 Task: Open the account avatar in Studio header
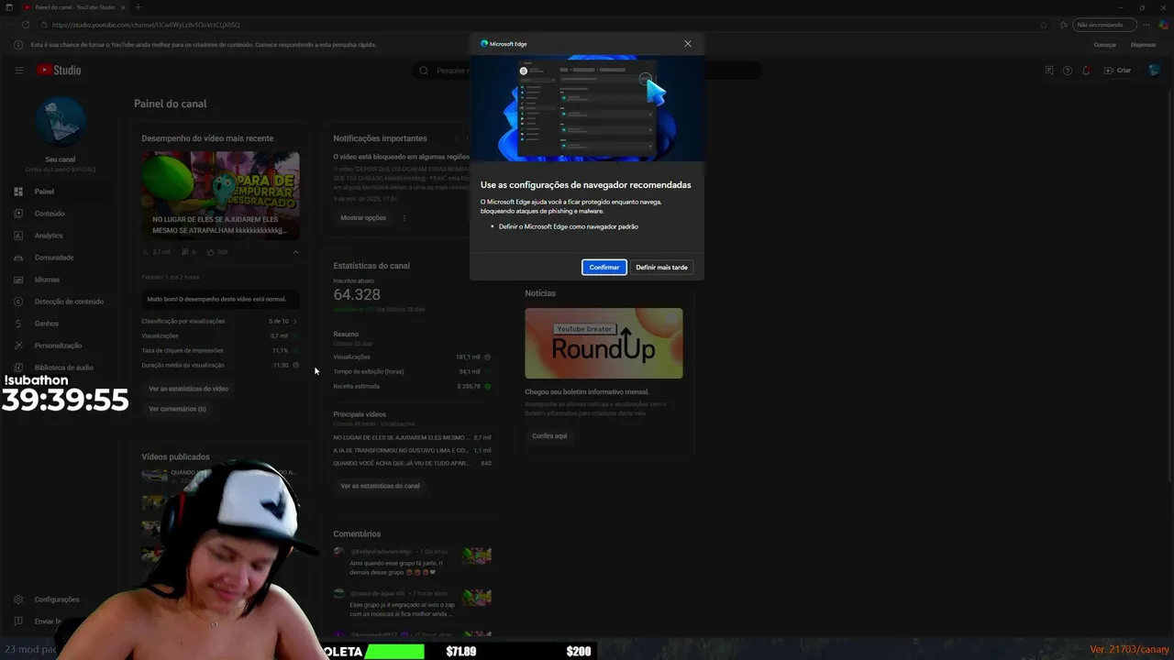point(1155,70)
